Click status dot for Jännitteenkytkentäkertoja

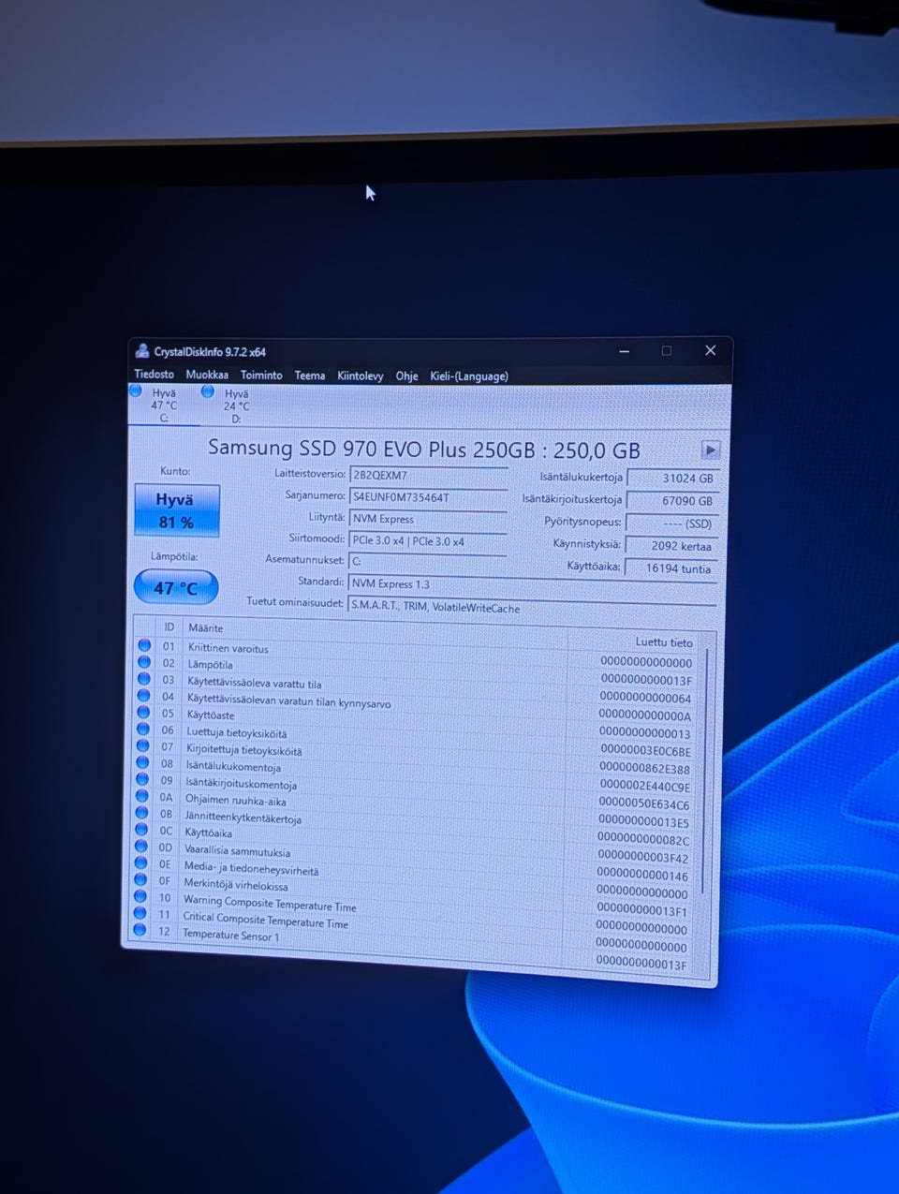point(141,813)
